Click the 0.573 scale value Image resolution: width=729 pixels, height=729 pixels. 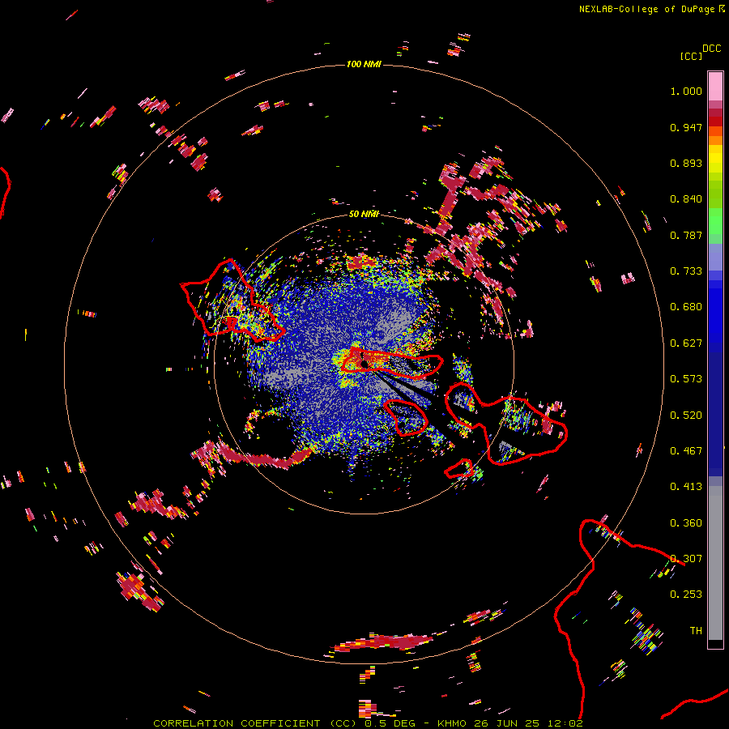[x=686, y=379]
